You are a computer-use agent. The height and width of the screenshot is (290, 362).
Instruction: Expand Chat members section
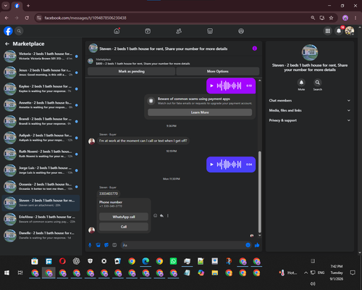(310, 101)
